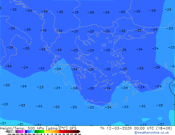Viewport: 175px width, 135px height.
Task: Click the '-24' temperature label over Crete
Action: [x=108, y=107]
